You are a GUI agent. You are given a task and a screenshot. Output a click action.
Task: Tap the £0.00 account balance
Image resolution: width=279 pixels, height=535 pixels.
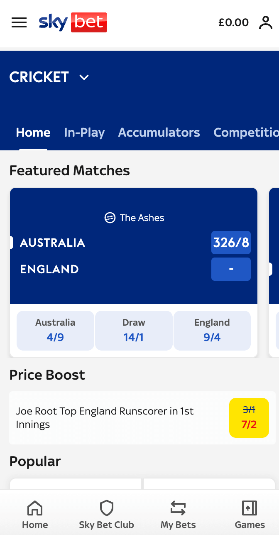coord(233,22)
